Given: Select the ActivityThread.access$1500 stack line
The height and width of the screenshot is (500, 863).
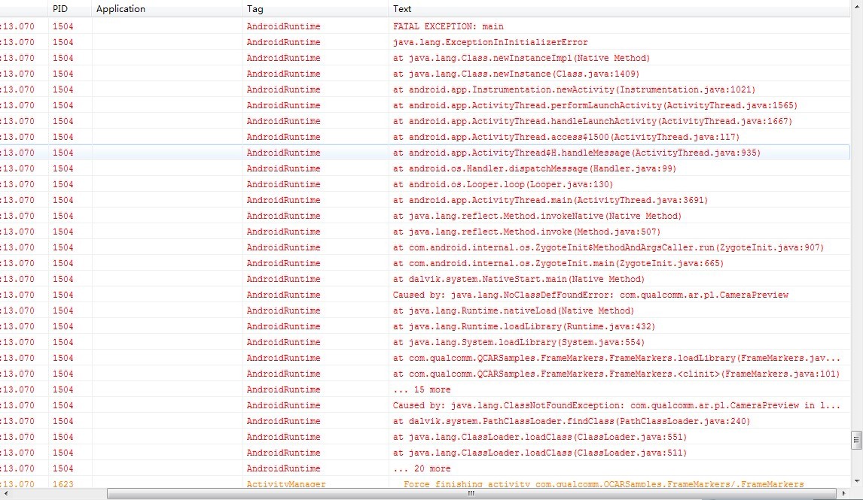Looking at the screenshot, I should click(425, 137).
